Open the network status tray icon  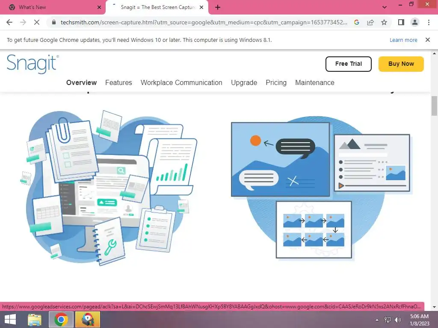tap(388, 320)
